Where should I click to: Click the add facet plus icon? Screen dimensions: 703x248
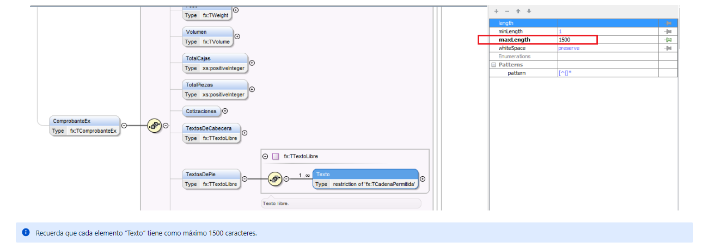pyautogui.click(x=496, y=11)
